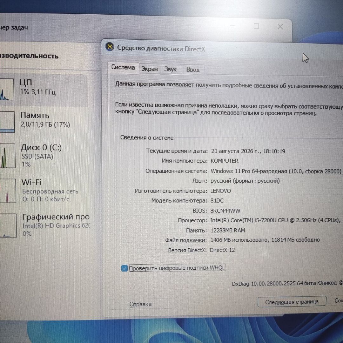Click the Intel(R) HD Graphics 620 label
This screenshot has width=343, height=343.
(x=56, y=225)
